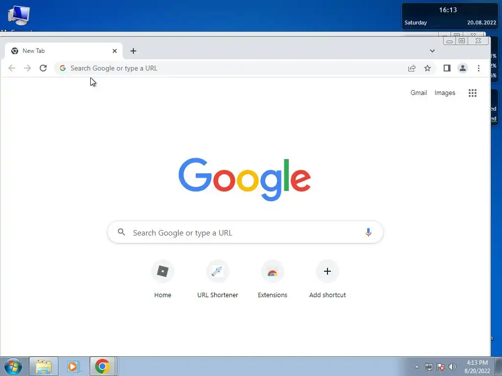502x376 pixels.
Task: Open Windows Explorer from the taskbar
Action: (x=44, y=366)
